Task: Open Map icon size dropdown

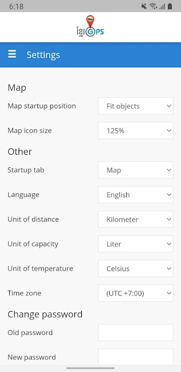Action: [135, 131]
